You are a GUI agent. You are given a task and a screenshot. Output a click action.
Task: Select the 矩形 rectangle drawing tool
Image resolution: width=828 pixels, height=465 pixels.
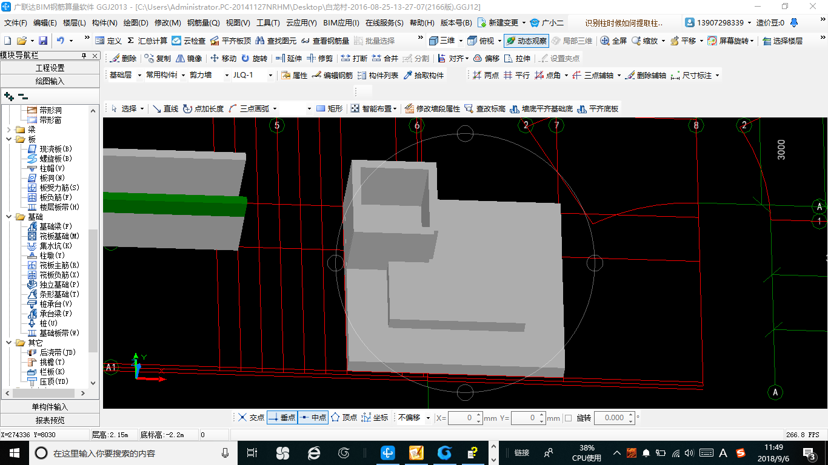(330, 109)
